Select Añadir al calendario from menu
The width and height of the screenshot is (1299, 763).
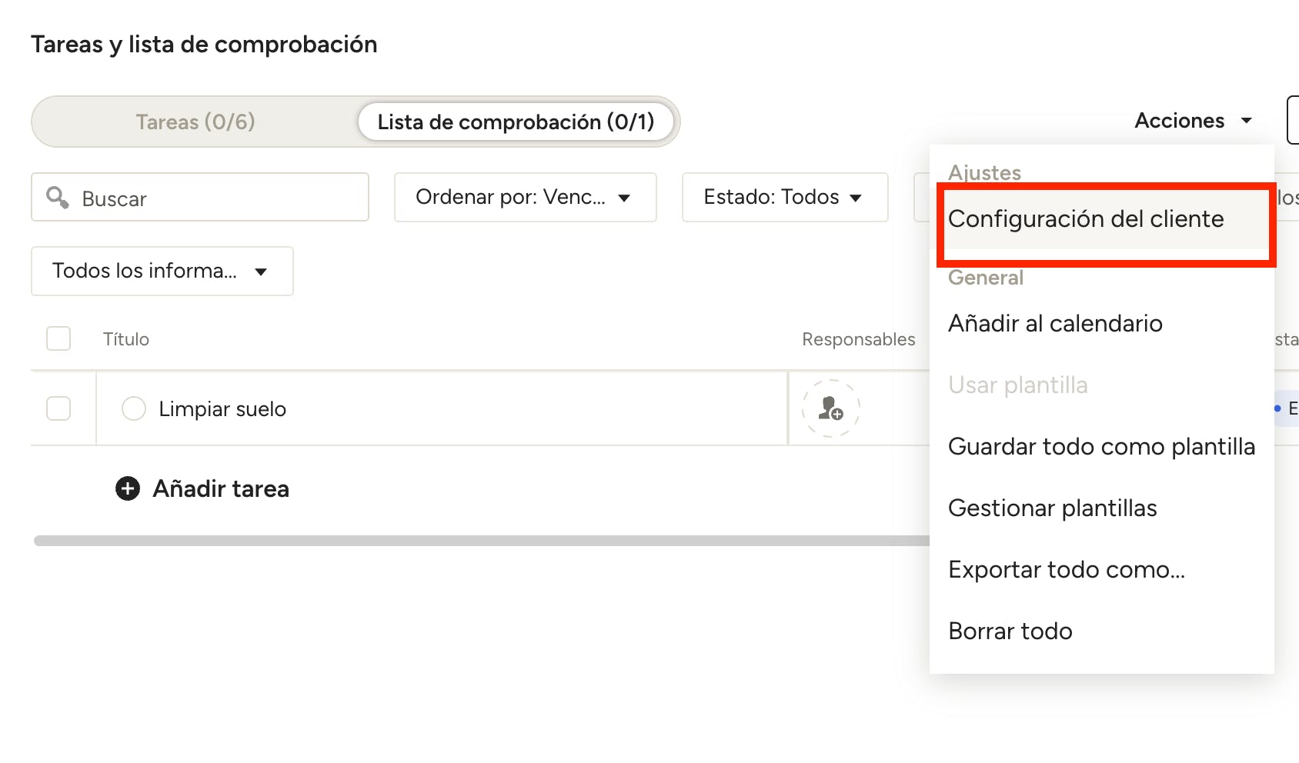coord(1055,324)
